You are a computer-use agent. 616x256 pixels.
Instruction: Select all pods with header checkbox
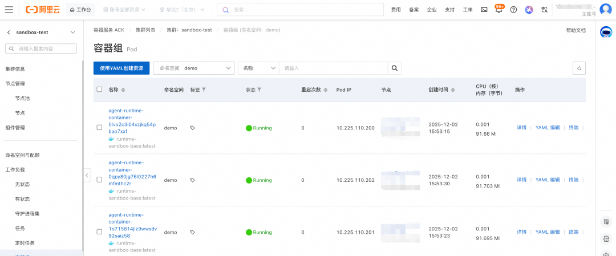point(99,90)
